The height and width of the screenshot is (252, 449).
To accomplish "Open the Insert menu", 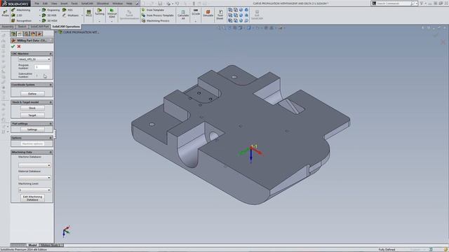I will point(64,3).
